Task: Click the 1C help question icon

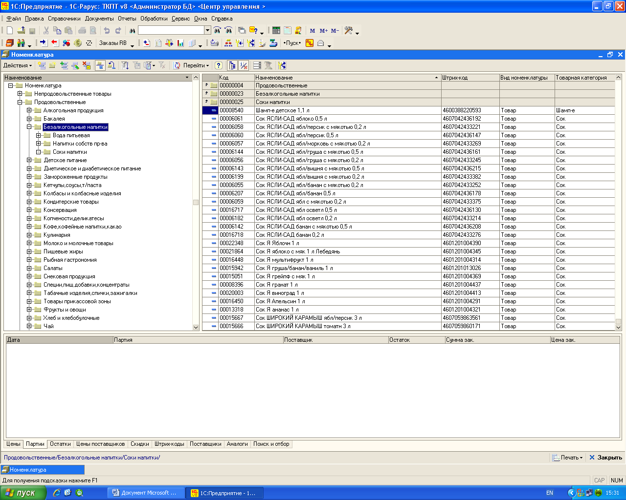Action: tap(253, 30)
